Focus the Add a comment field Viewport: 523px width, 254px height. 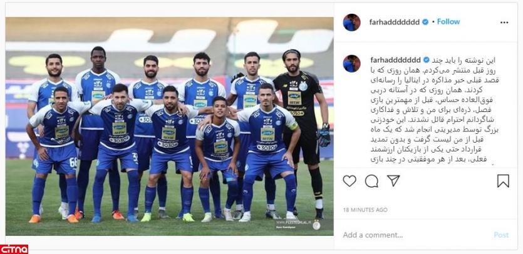[x=413, y=235]
